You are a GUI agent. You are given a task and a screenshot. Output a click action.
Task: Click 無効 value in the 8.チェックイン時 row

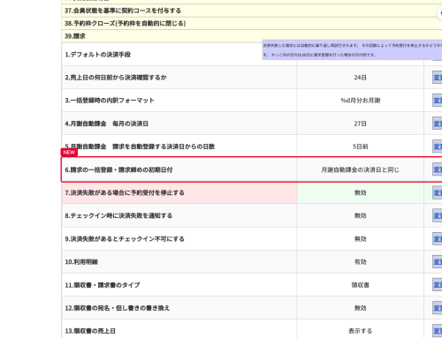pos(360,215)
